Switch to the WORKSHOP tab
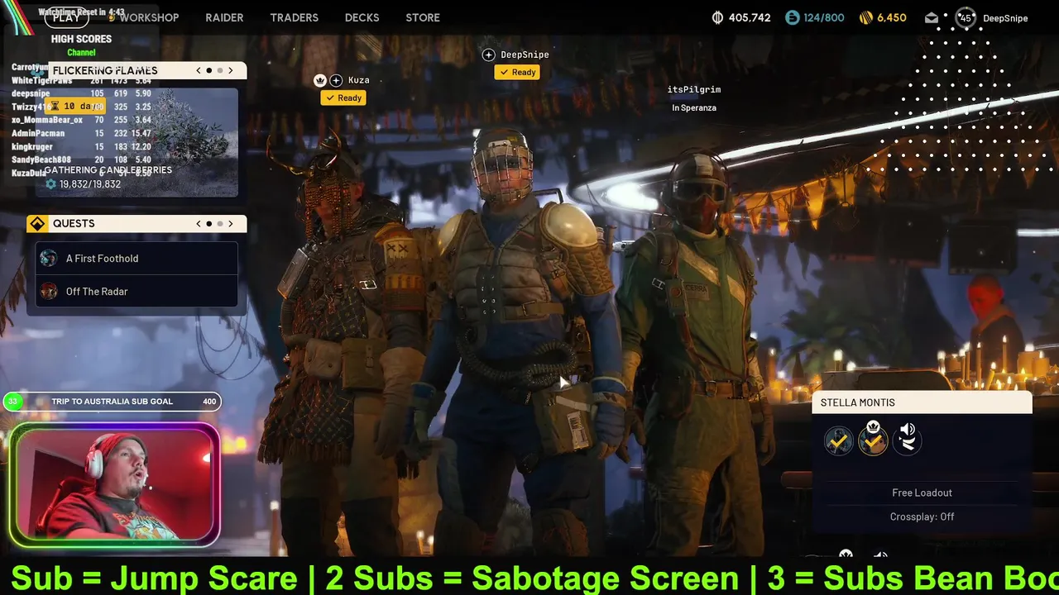Screen dimensions: 1059x595 pos(149,17)
